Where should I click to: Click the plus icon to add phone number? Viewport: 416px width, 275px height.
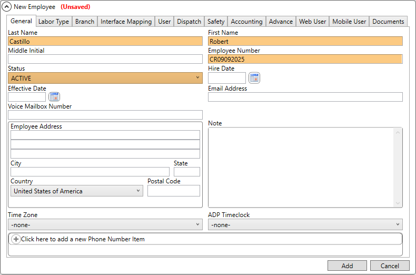point(16,239)
